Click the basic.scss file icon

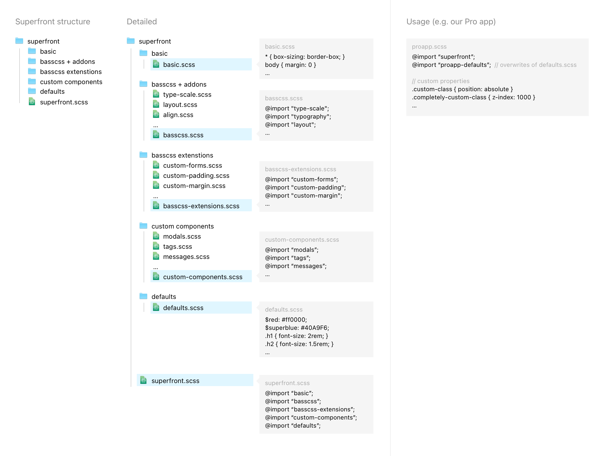click(x=156, y=64)
